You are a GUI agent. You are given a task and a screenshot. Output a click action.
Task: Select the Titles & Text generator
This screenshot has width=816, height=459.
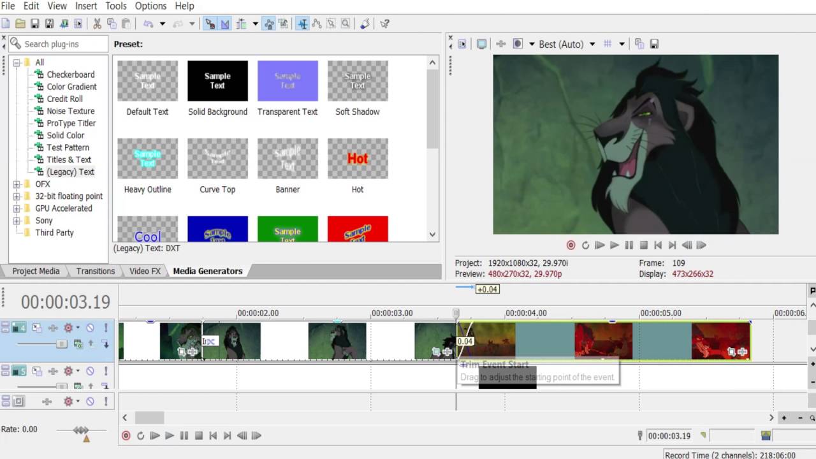69,160
